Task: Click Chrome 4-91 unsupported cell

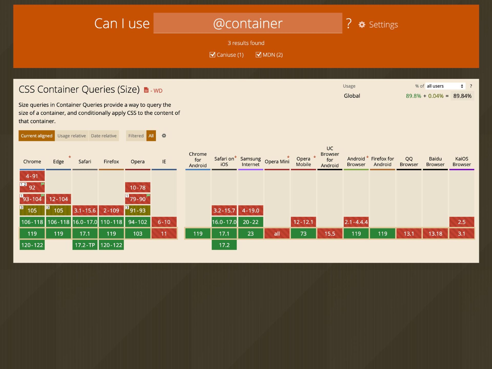Action: (x=32, y=176)
